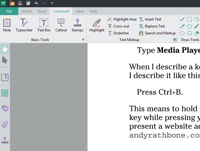
Task: Select the Oval draw tool
Action: (x=182, y=33)
